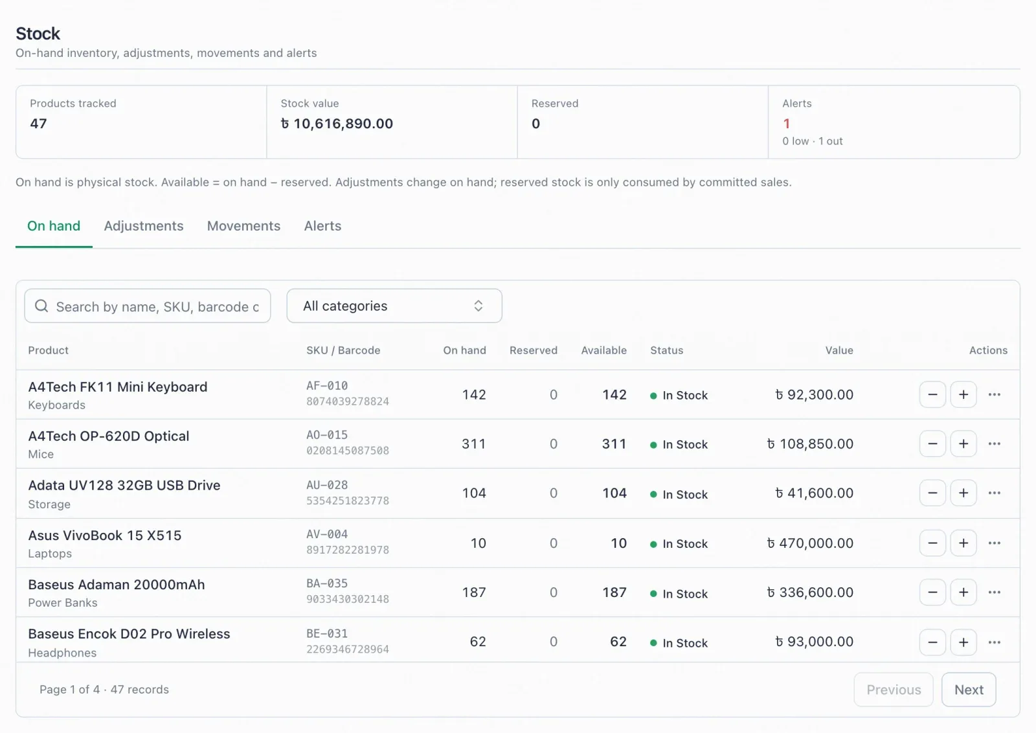This screenshot has height=733, width=1036.
Task: Open the All categories dropdown
Action: [394, 306]
